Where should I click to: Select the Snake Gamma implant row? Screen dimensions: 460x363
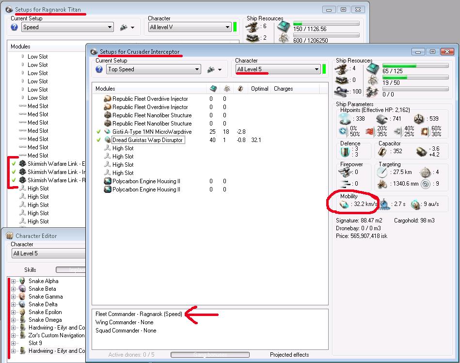click(x=46, y=297)
